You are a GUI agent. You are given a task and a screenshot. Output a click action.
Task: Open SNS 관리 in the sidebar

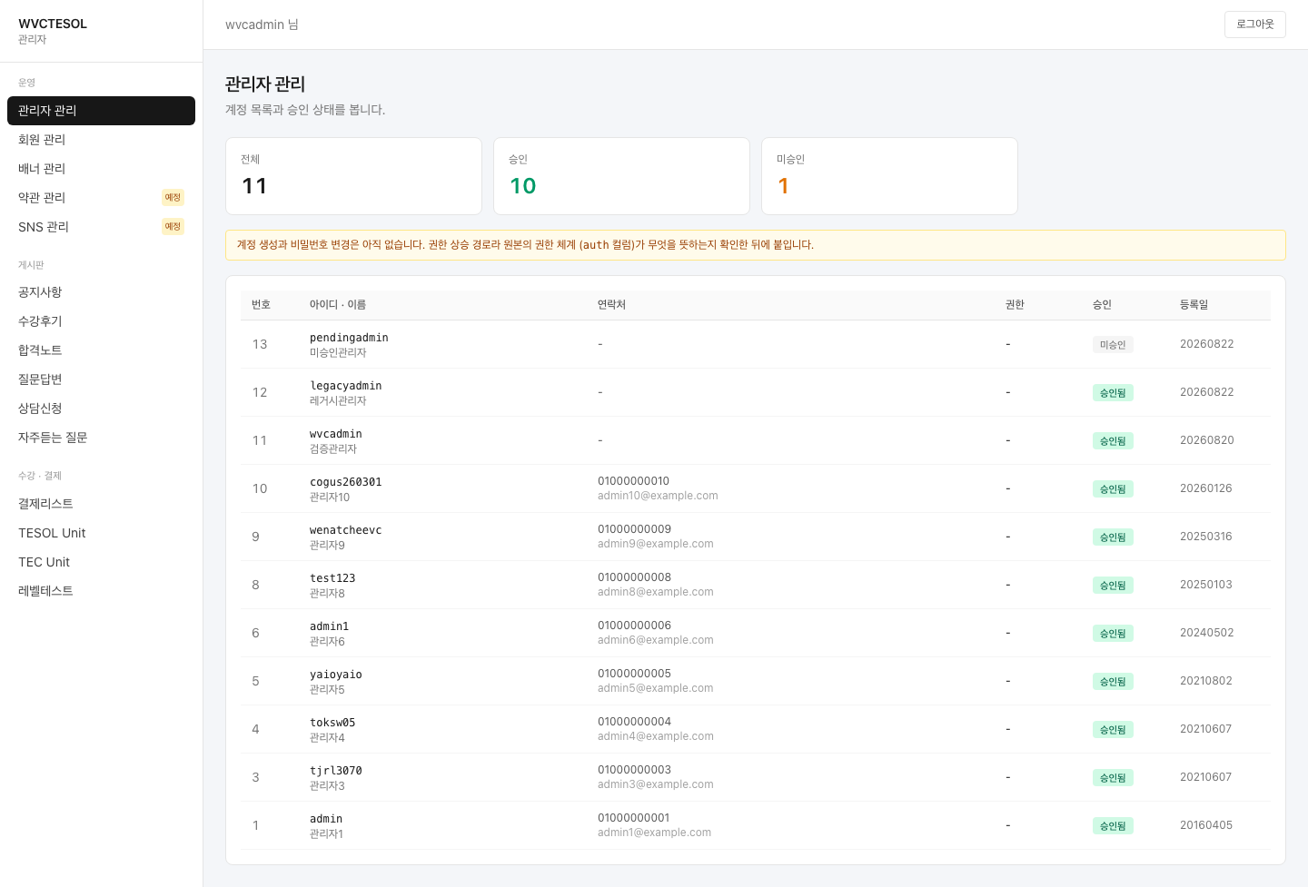coord(101,227)
